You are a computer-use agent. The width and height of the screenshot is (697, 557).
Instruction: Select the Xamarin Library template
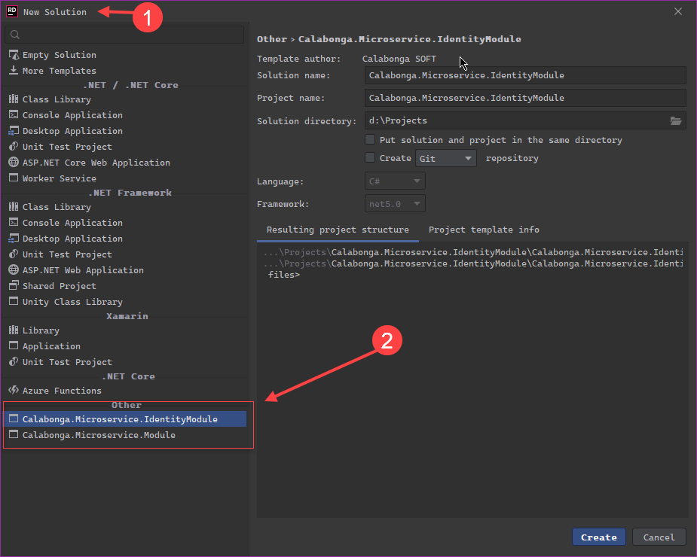(41, 330)
